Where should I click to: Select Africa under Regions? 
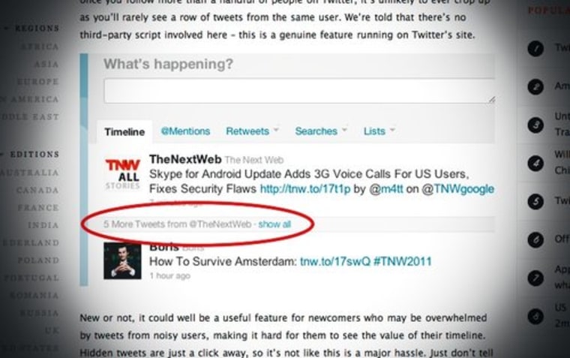tap(40, 47)
